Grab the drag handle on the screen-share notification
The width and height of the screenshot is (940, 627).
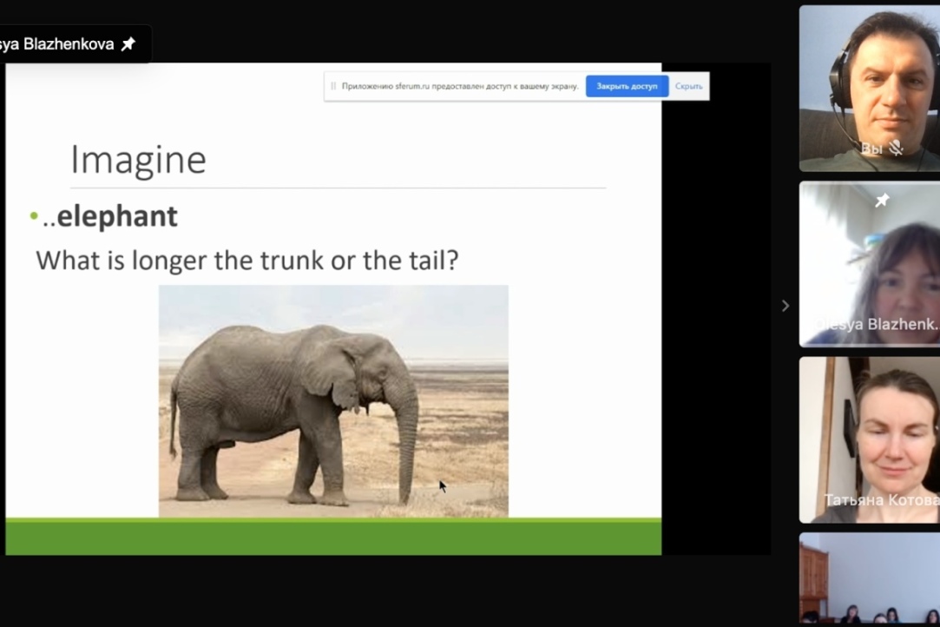click(333, 87)
